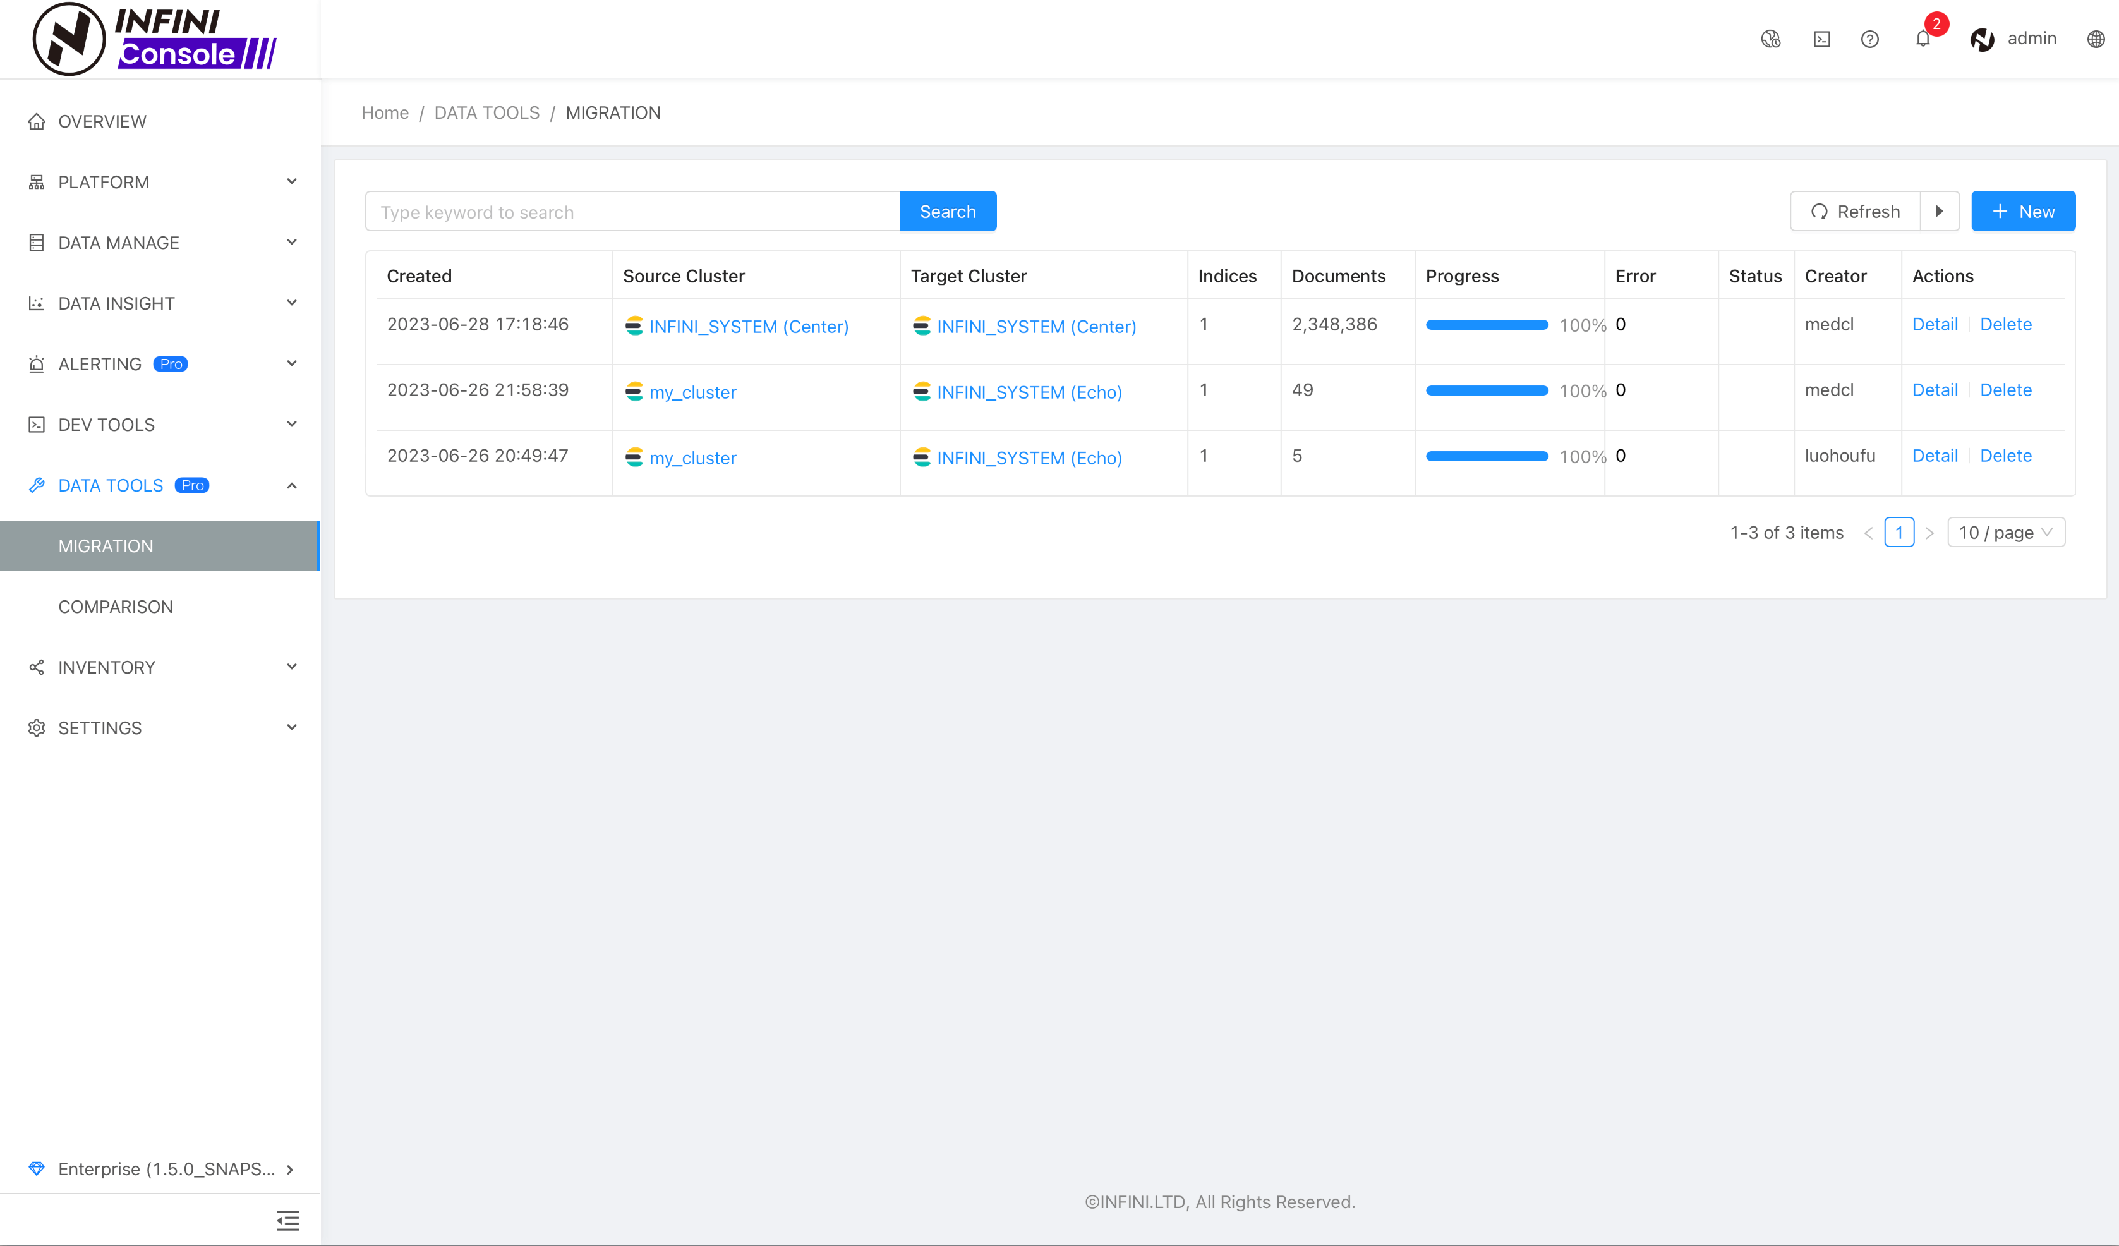Image resolution: width=2119 pixels, height=1246 pixels.
Task: Click the INFINI Console logo
Action: 155,39
